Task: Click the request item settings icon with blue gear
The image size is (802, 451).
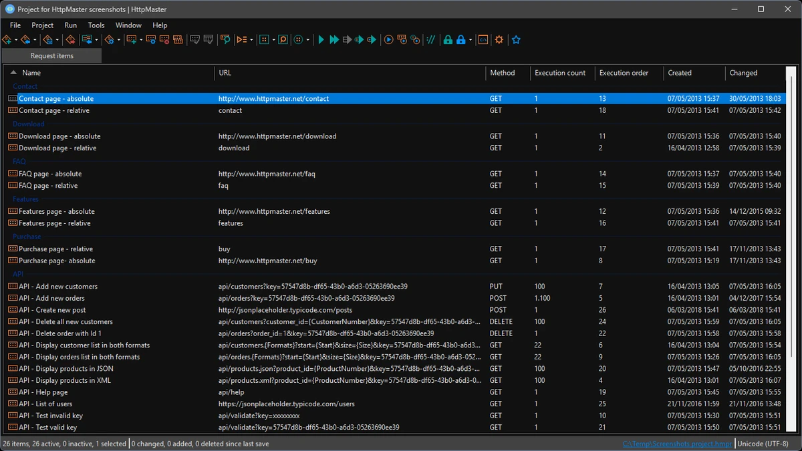Action: point(151,40)
